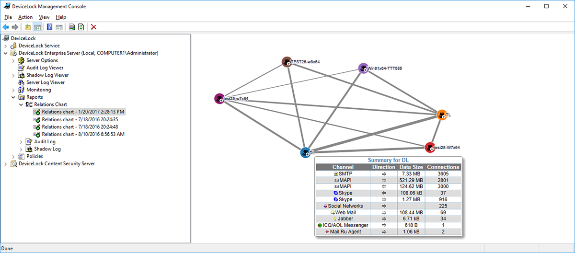Viewport: 575px width, 253px height.
Task: Click the 521.29 MB data size cell
Action: [411, 180]
